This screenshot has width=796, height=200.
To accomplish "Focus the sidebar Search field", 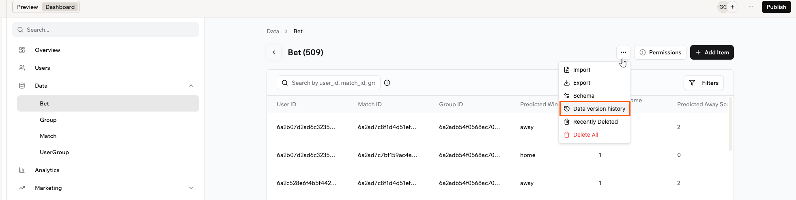I will (105, 30).
